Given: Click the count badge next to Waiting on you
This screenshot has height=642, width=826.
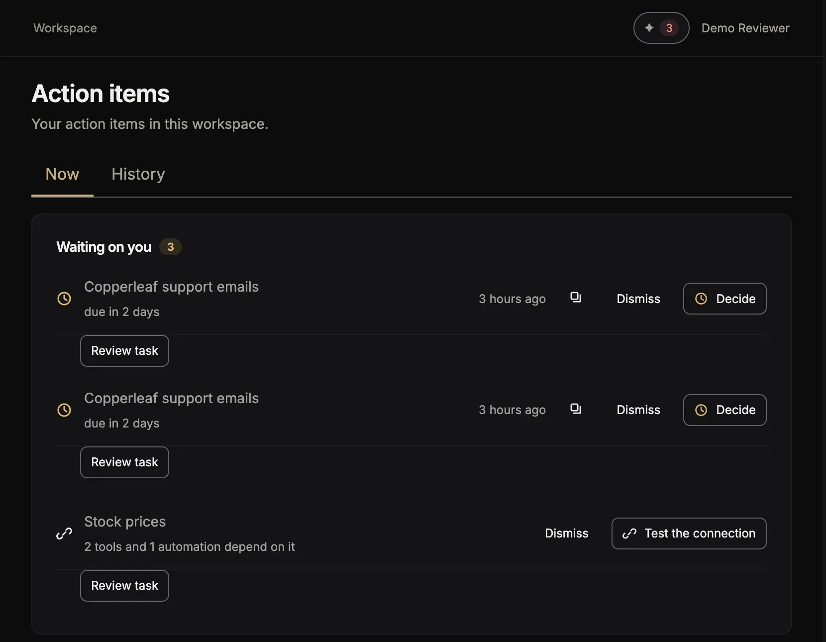Looking at the screenshot, I should click(x=170, y=247).
